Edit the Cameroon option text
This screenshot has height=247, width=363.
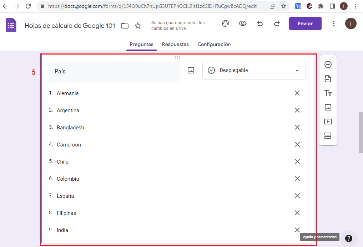click(69, 145)
